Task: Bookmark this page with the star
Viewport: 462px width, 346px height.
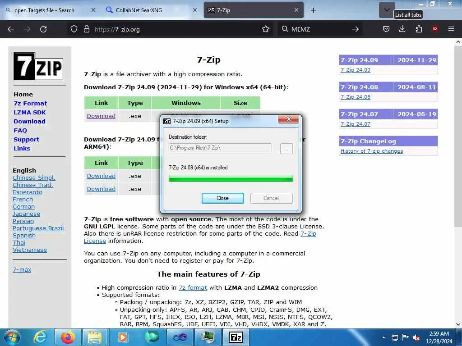Action: [x=266, y=29]
